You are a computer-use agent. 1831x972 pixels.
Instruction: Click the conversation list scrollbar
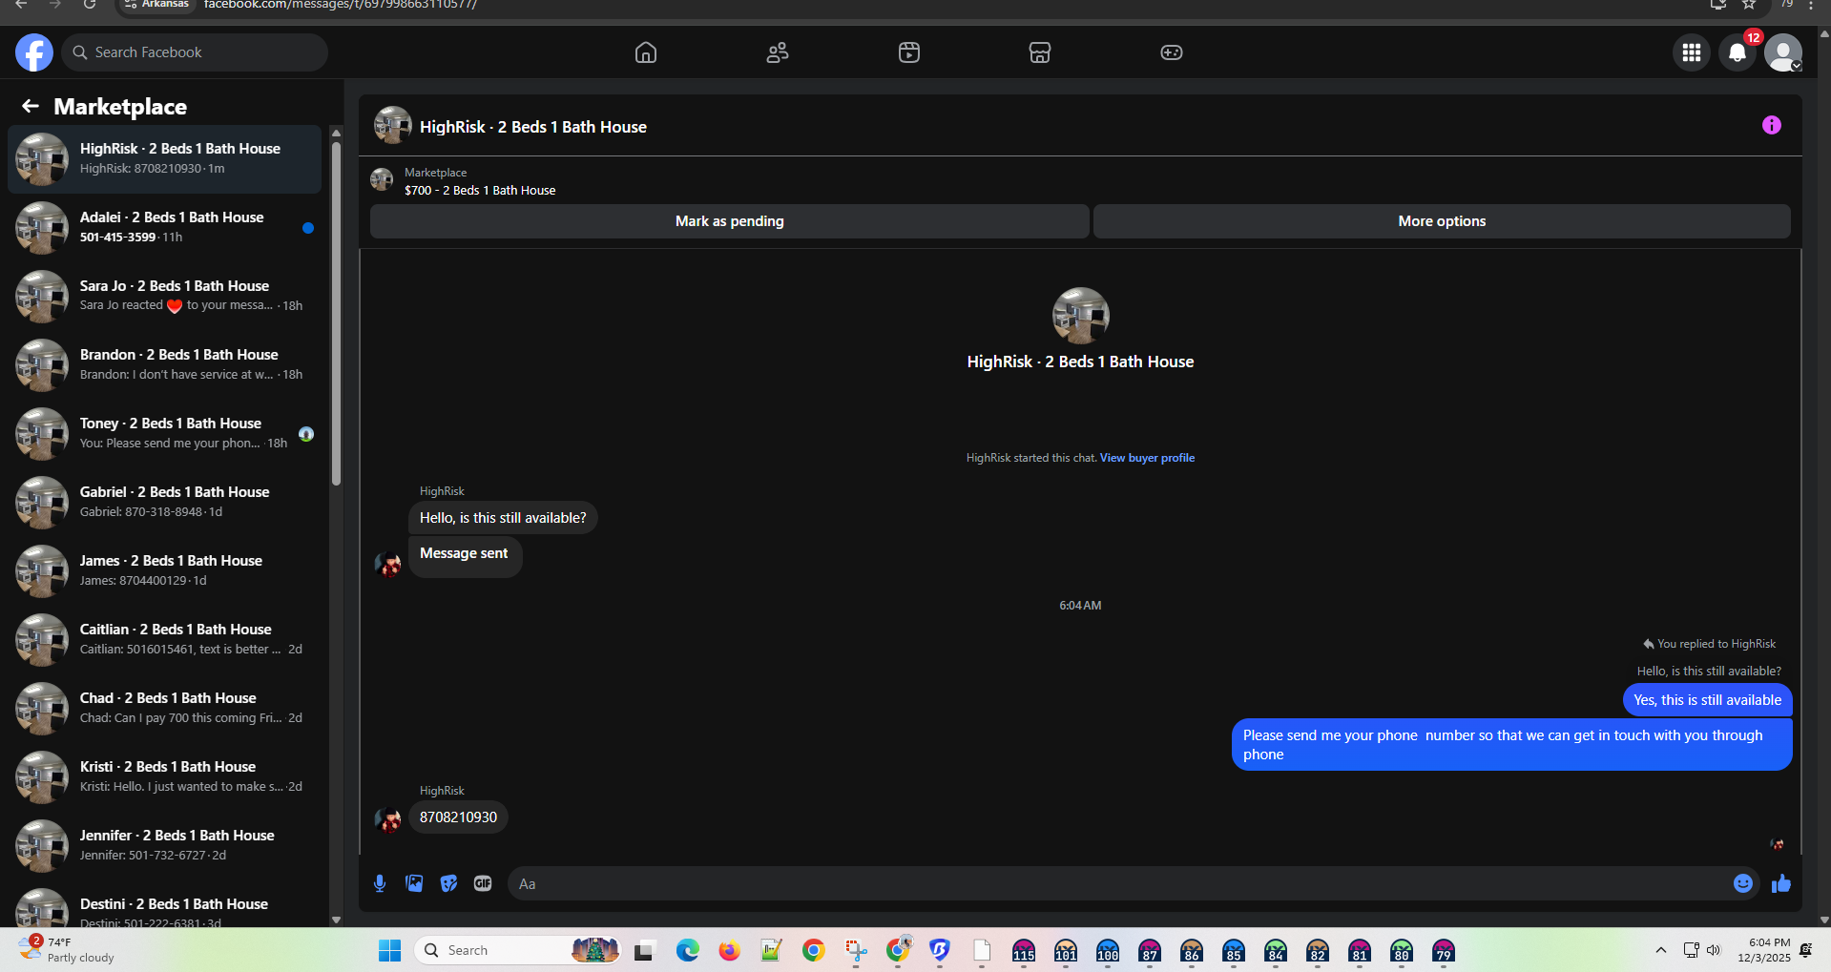click(x=336, y=313)
